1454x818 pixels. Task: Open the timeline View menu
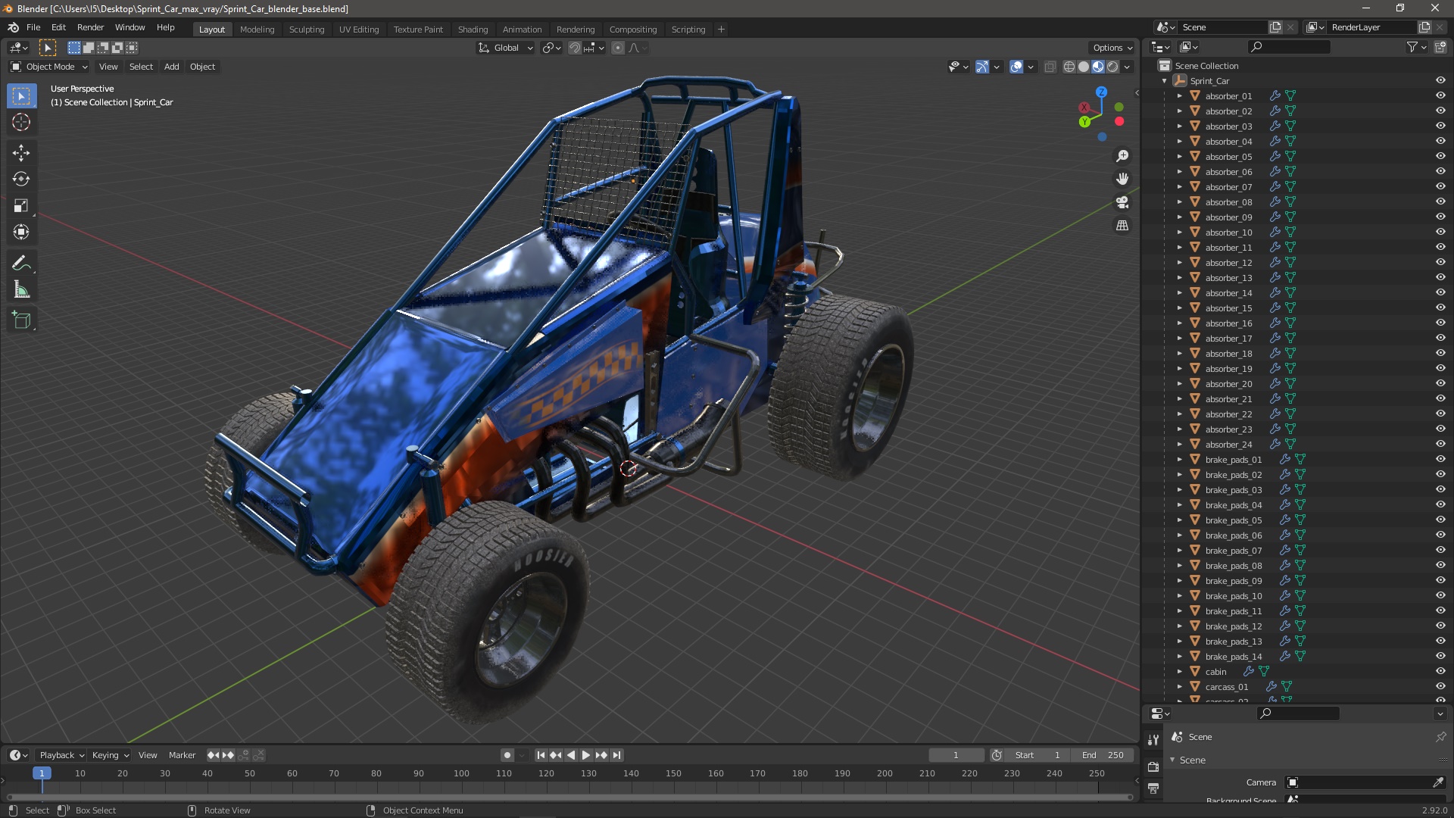tap(148, 755)
